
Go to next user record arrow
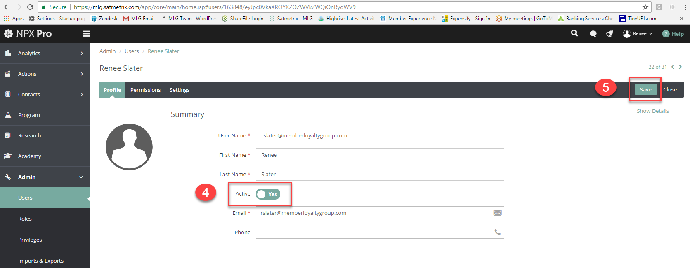[680, 67]
